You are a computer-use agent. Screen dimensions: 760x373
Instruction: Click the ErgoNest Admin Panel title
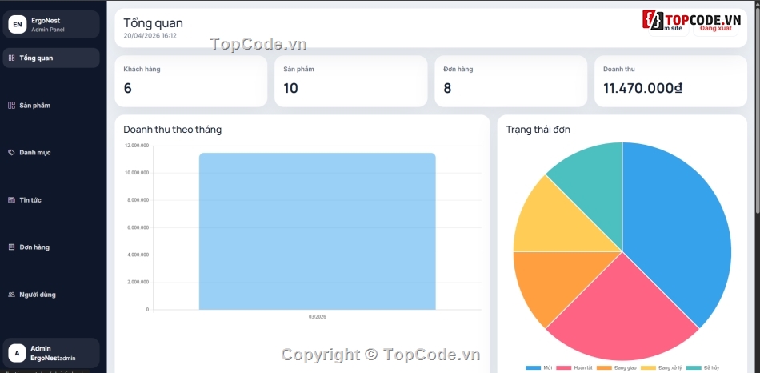coord(48,24)
